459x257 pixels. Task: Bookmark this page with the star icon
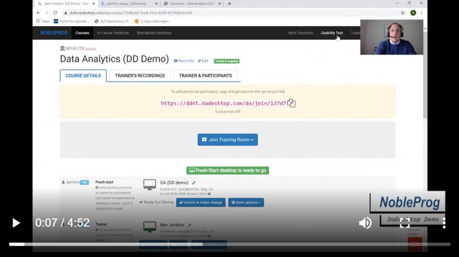[403, 13]
